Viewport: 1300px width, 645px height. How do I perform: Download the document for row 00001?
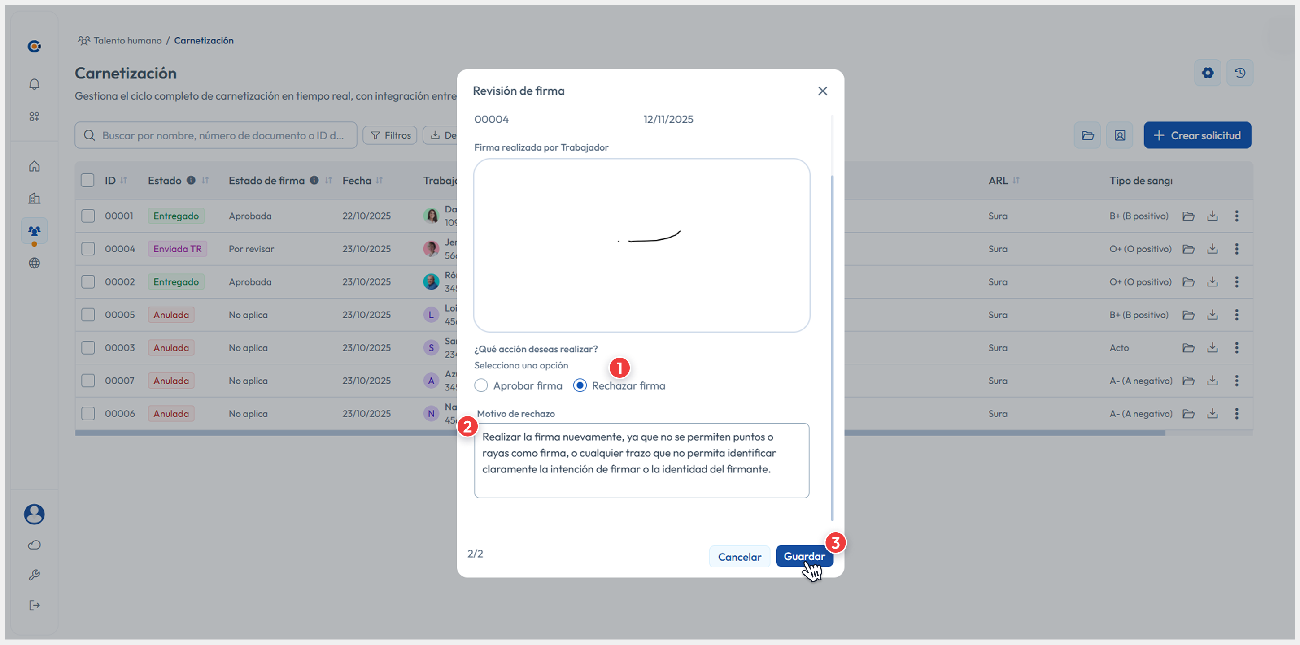coord(1213,215)
